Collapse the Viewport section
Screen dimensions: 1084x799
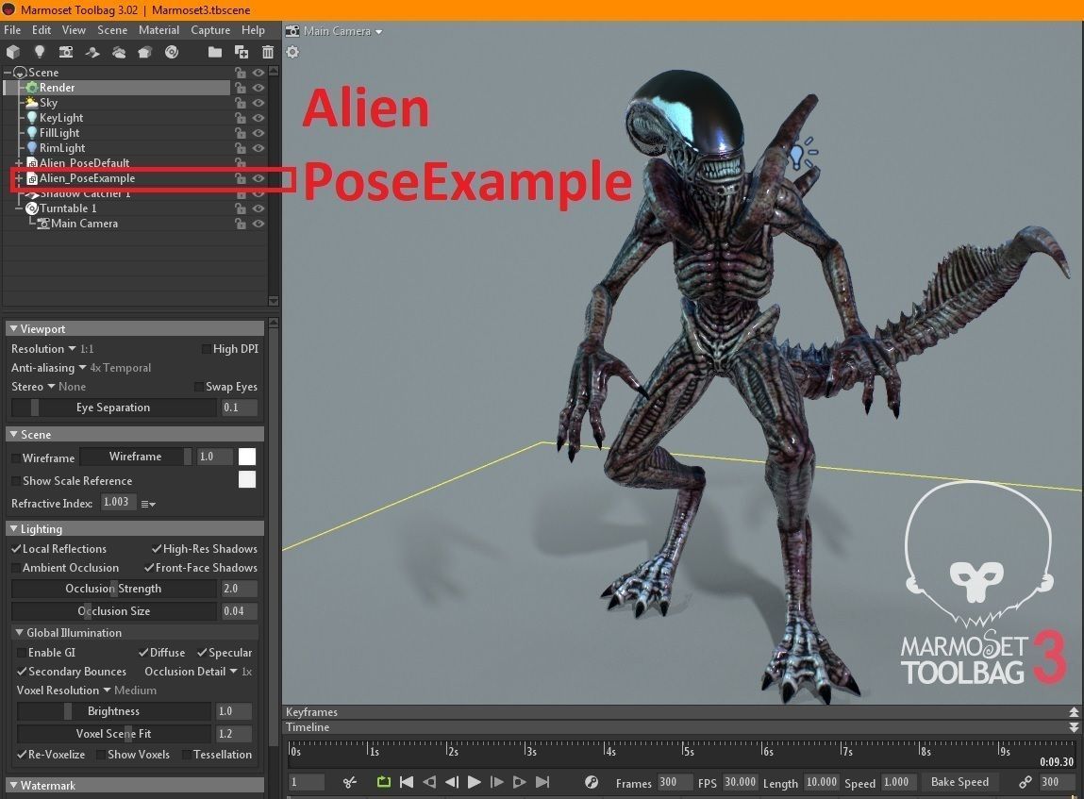coord(13,329)
